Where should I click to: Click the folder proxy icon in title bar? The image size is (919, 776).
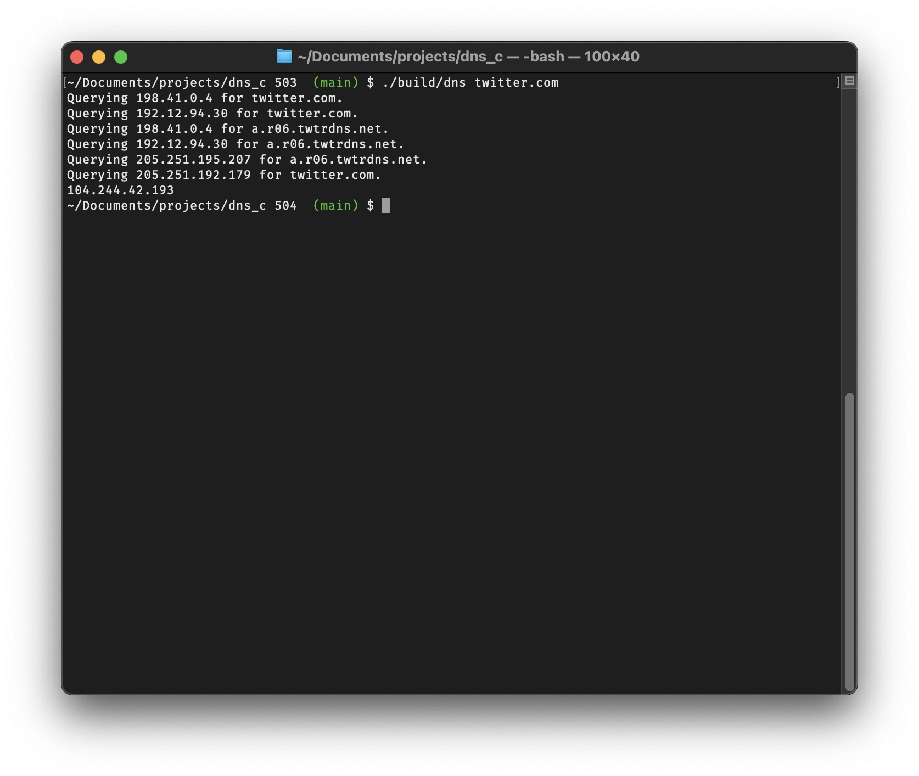click(284, 57)
